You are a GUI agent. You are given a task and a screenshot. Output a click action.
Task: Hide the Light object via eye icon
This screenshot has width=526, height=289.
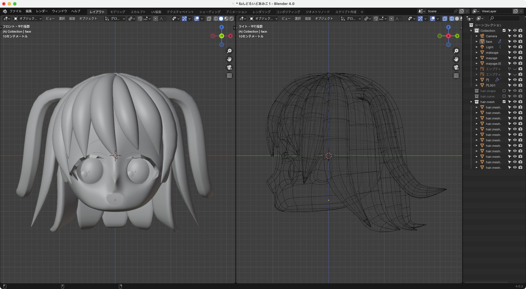(x=515, y=47)
